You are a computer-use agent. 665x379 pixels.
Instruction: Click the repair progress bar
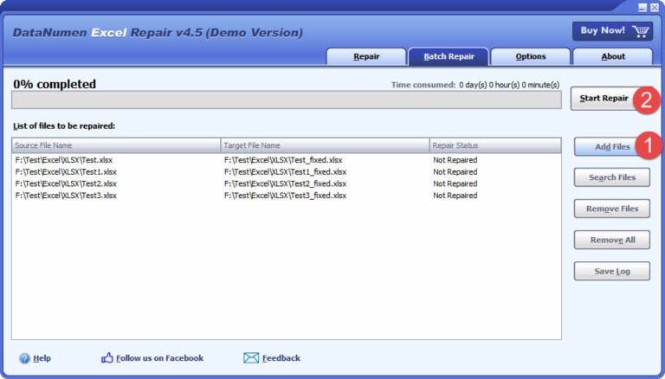pos(287,100)
